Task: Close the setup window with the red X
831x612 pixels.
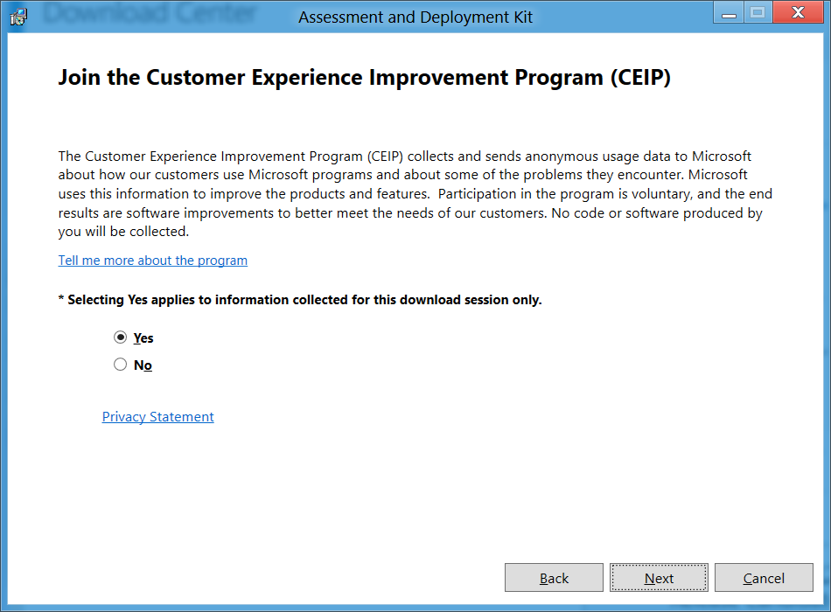Action: 798,13
